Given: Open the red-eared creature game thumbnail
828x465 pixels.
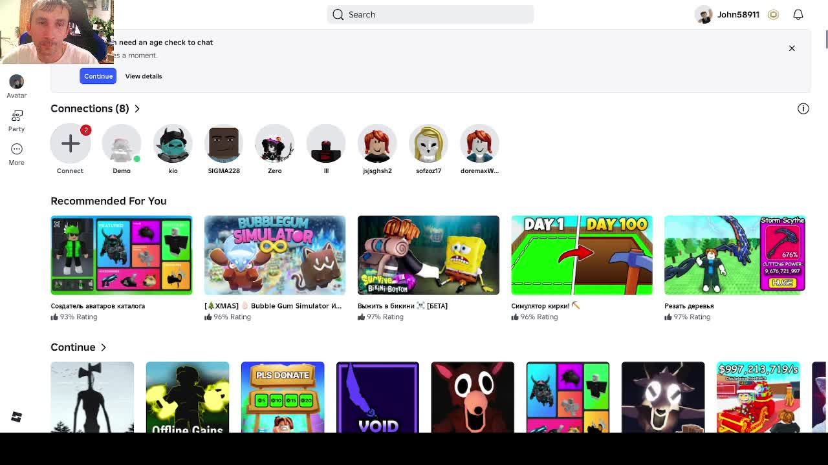Looking at the screenshot, I should coord(473,397).
